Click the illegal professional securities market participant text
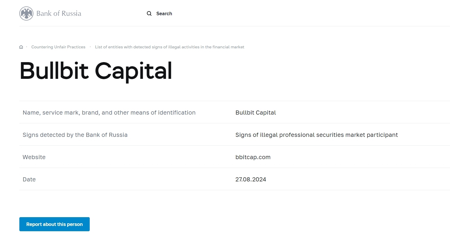This screenshot has width=450, height=245. click(317, 135)
